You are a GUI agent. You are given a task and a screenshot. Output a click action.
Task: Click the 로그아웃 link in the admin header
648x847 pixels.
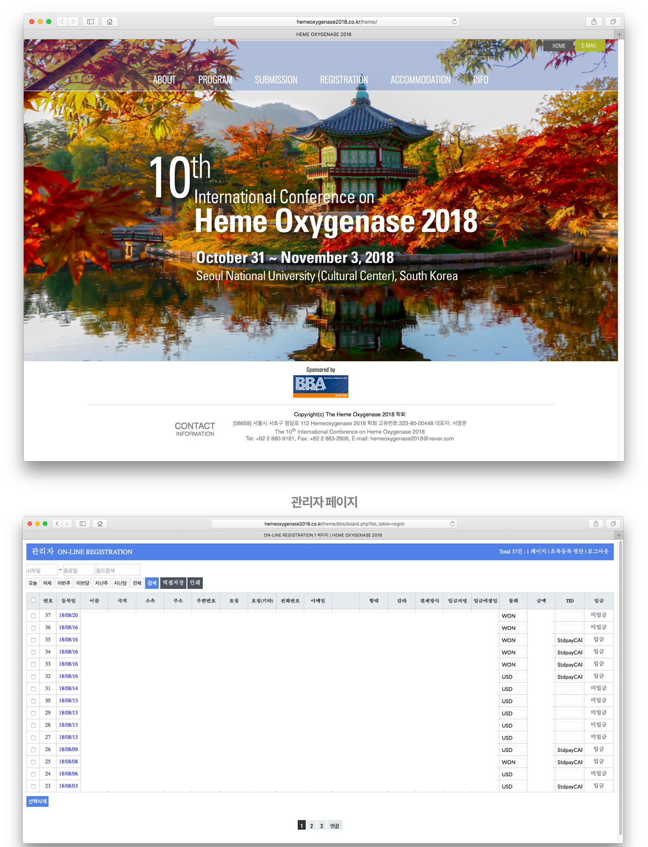598,551
